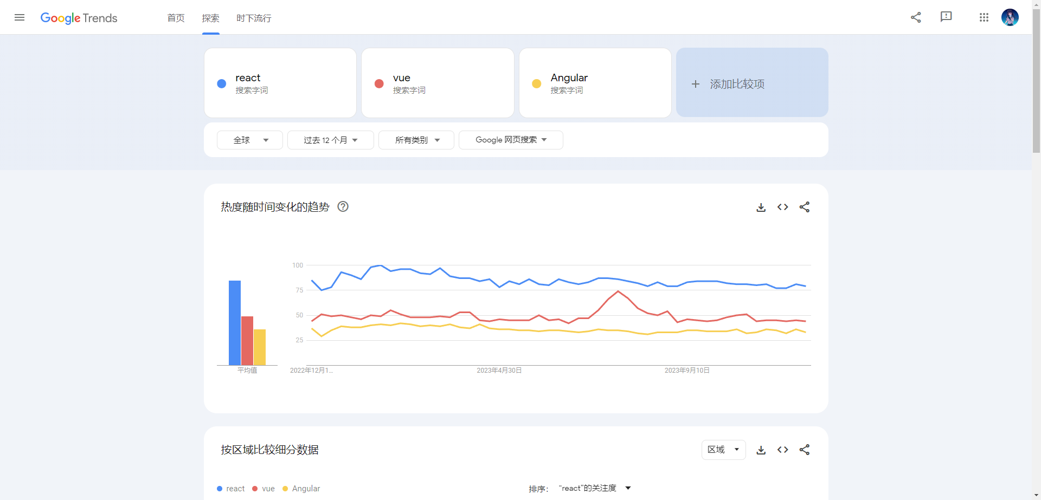Download the region comparison data
Image resolution: width=1041 pixels, height=500 pixels.
coord(761,450)
